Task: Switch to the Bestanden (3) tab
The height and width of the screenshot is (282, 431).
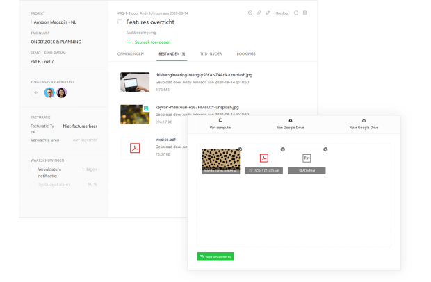Action: [172, 53]
